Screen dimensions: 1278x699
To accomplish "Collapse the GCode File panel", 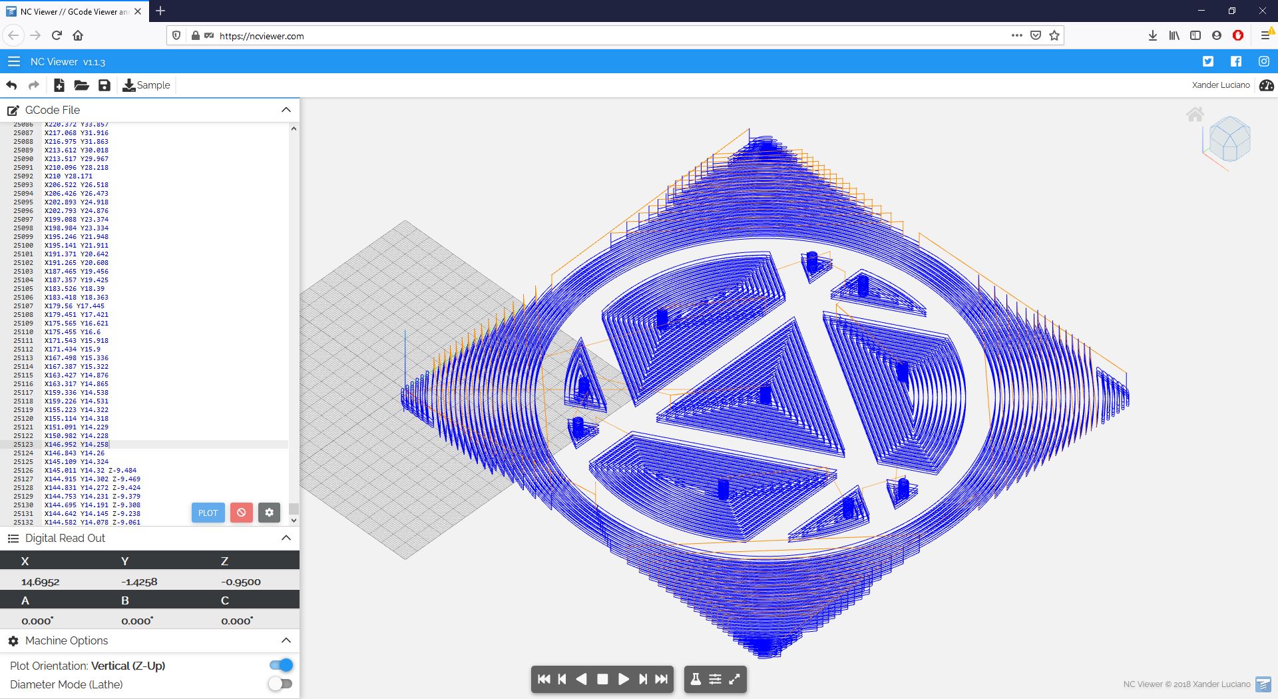I will (x=286, y=110).
